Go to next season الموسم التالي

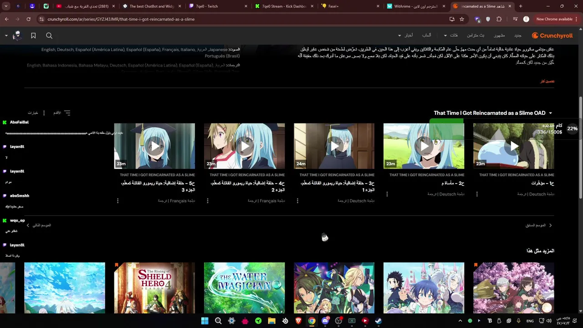39,225
